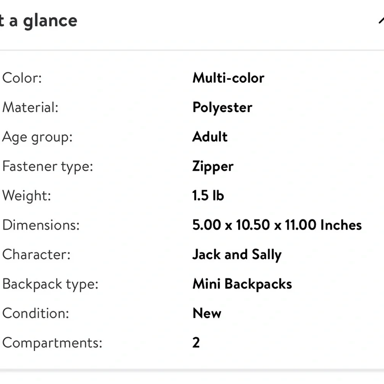Select the Jack and Sally character value

point(237,255)
